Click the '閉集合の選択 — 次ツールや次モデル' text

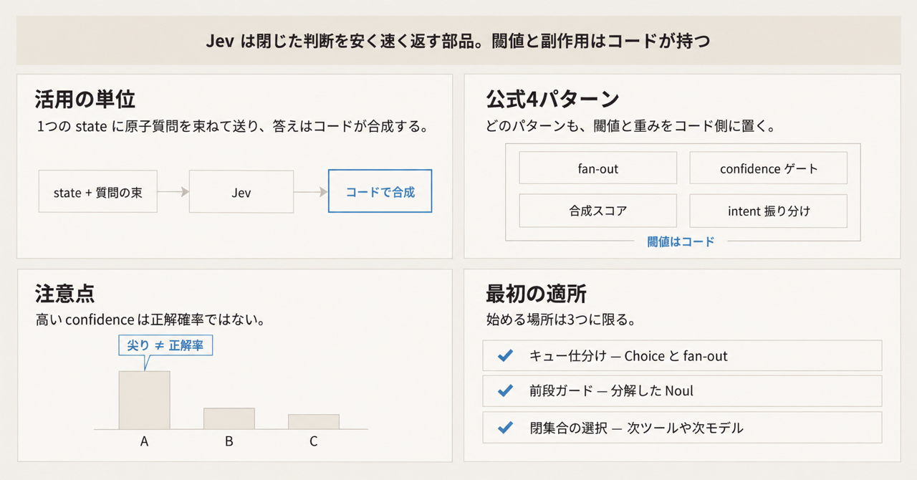(636, 428)
